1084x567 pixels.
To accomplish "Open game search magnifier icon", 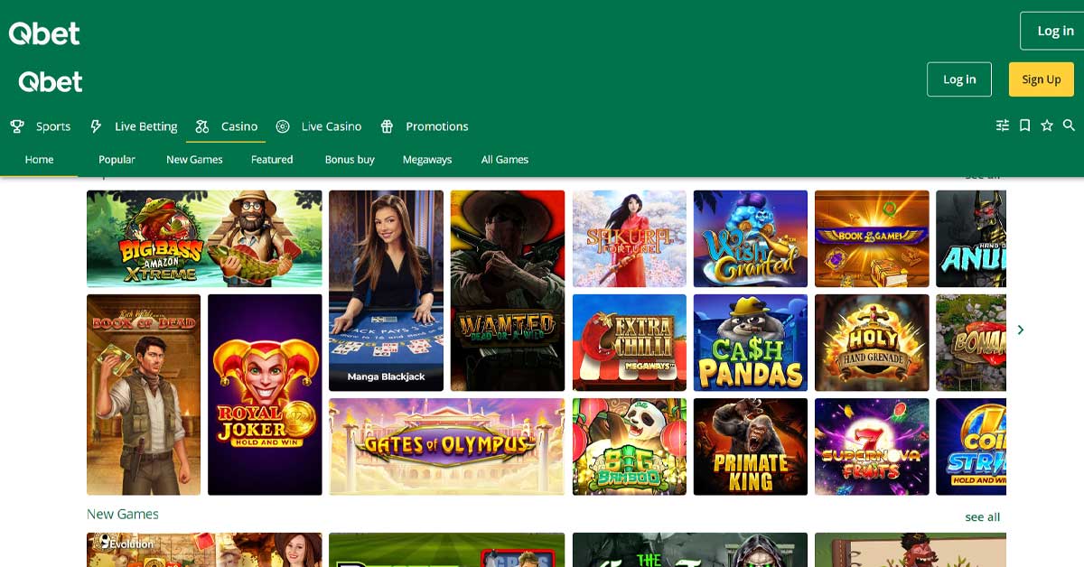I will [x=1069, y=125].
